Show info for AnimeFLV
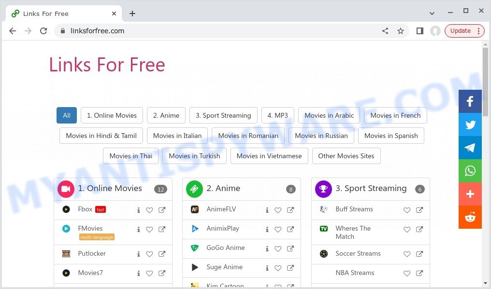The width and height of the screenshot is (491, 289). (267, 210)
